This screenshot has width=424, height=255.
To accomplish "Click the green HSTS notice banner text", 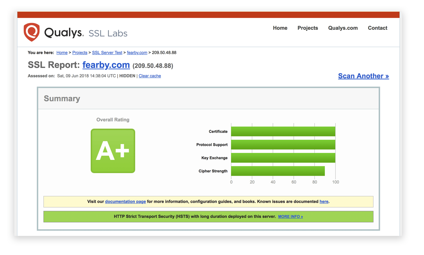I will coord(195,217).
